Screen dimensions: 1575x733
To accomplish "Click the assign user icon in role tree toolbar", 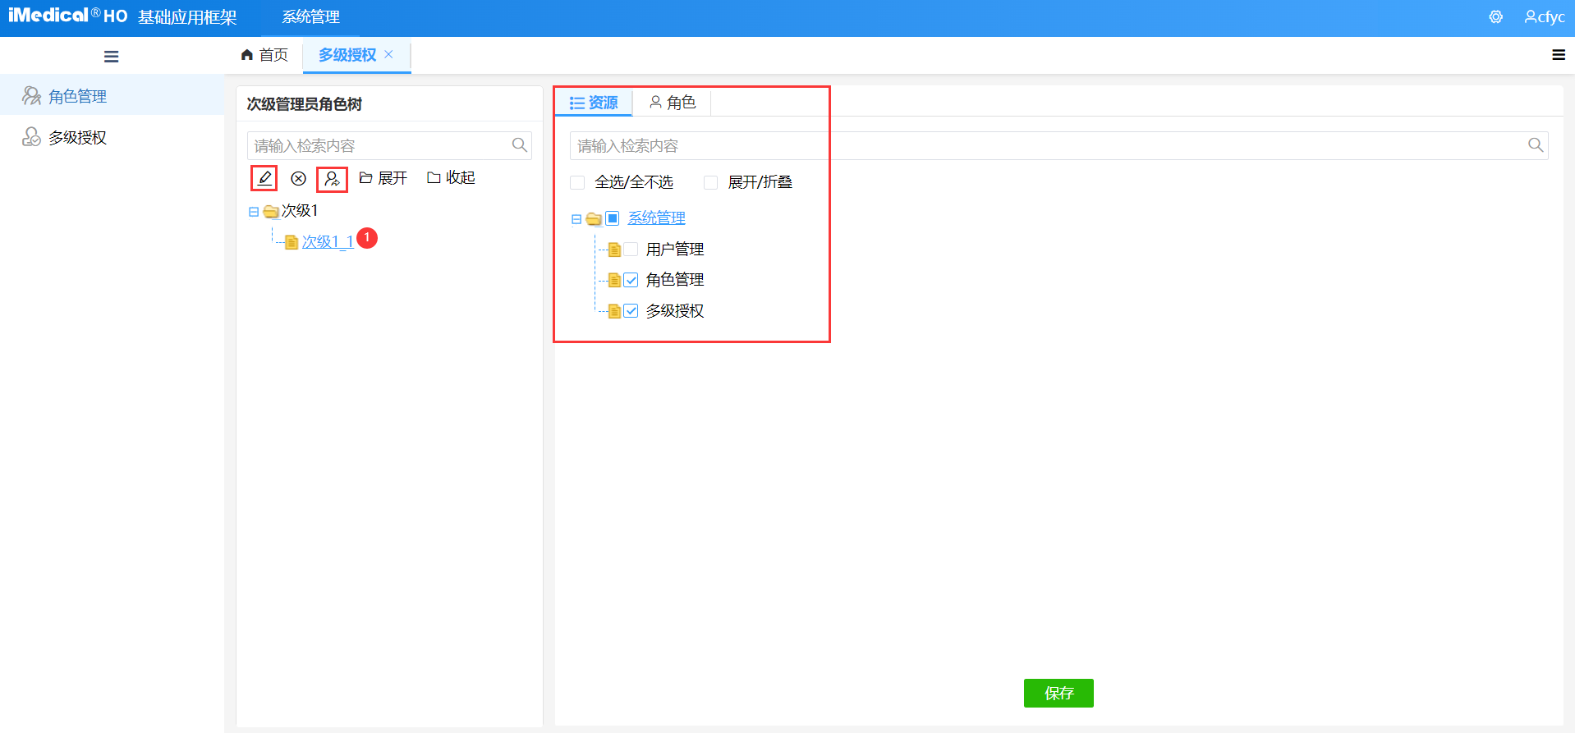I will pos(332,178).
